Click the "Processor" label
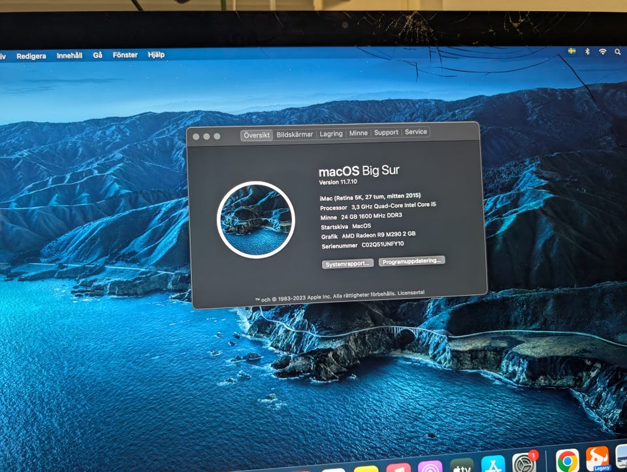627x472 pixels. [334, 208]
